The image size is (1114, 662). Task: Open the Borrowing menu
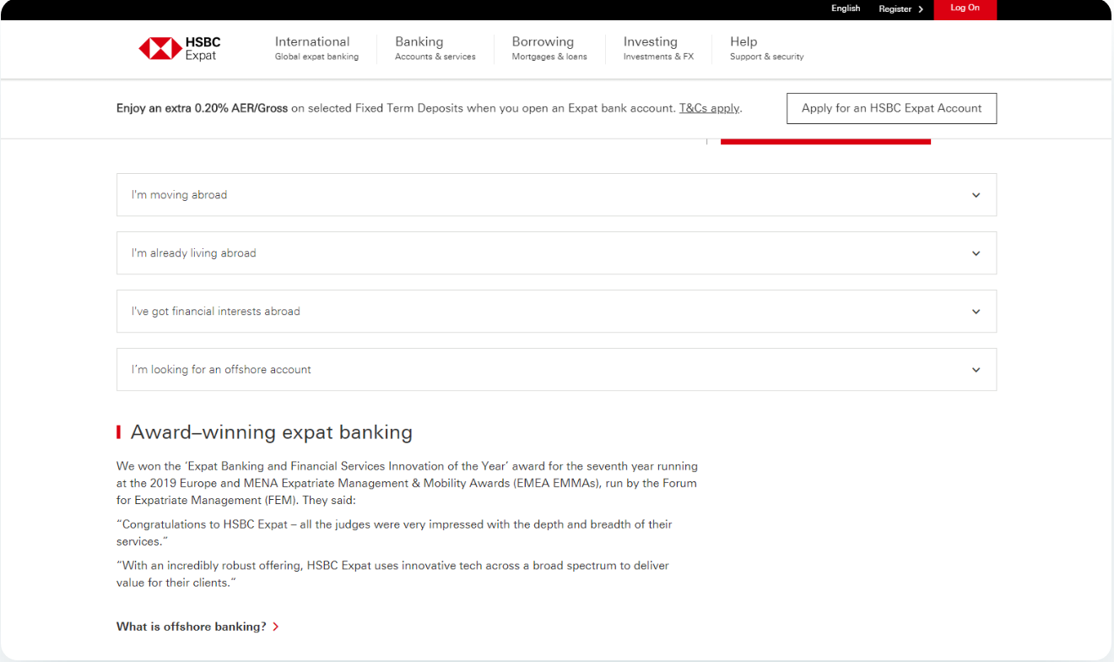(x=549, y=48)
